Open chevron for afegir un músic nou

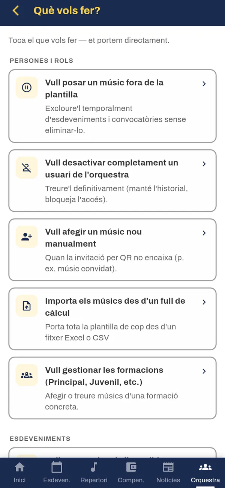click(x=204, y=233)
